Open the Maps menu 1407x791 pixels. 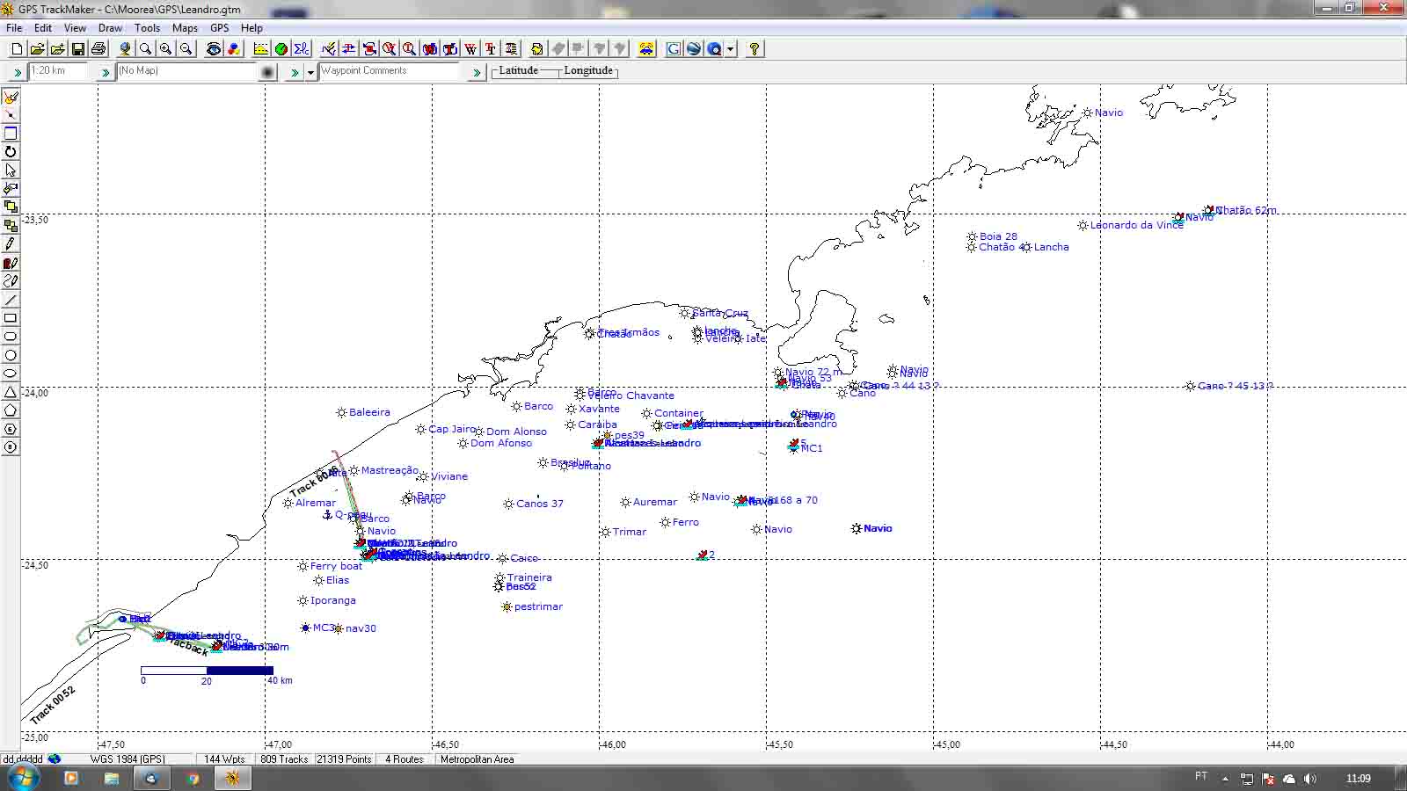pos(185,28)
